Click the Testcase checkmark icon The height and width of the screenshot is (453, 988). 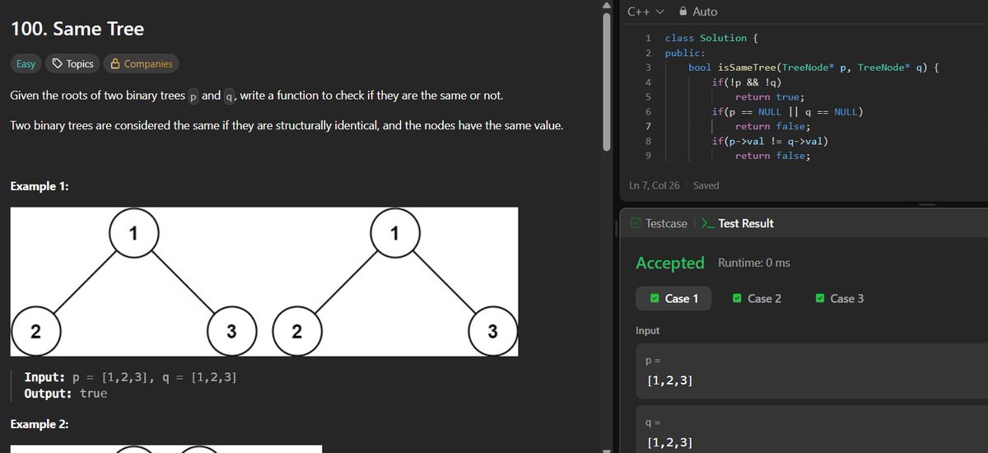[636, 223]
